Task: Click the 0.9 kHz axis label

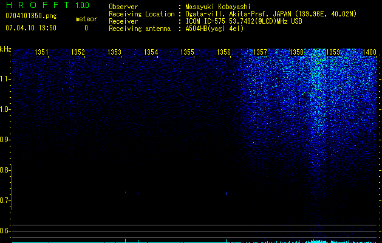Action: (x=5, y=140)
